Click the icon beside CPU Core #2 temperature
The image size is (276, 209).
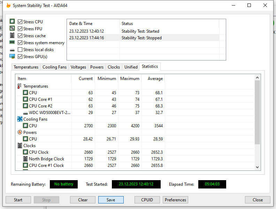click(x=25, y=106)
